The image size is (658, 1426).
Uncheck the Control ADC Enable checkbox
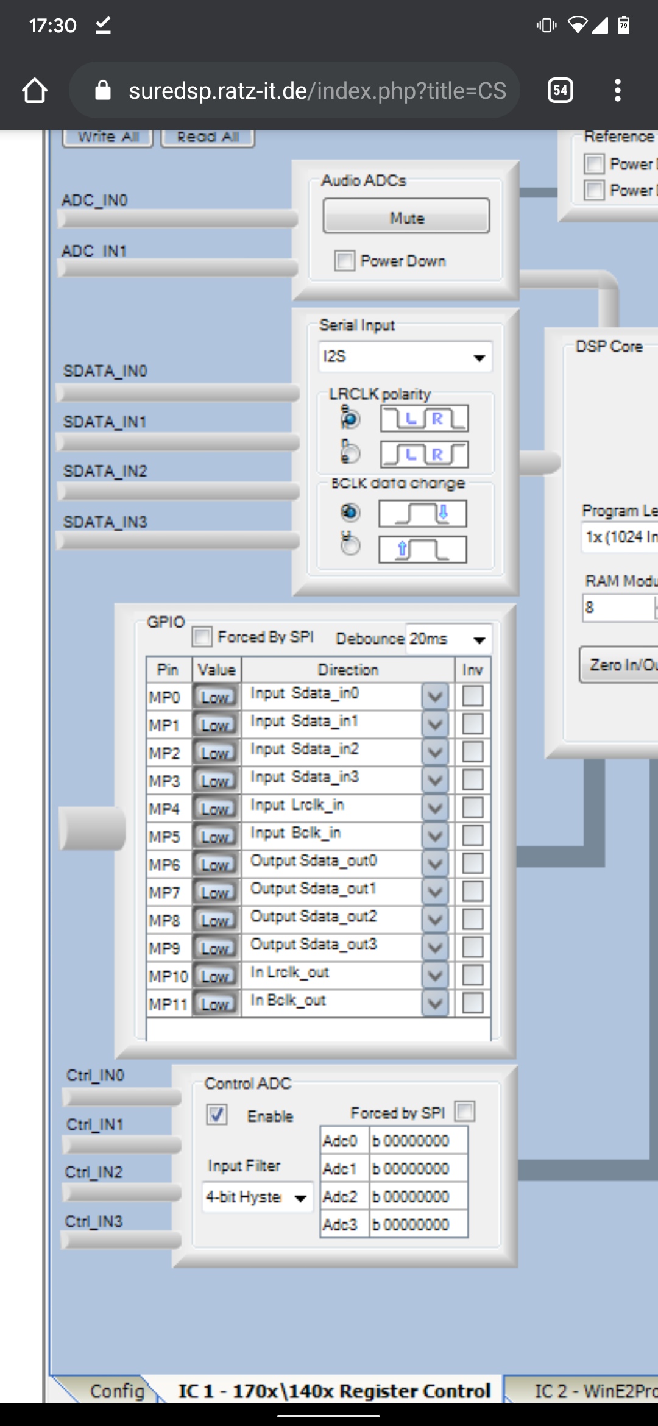coord(217,1115)
